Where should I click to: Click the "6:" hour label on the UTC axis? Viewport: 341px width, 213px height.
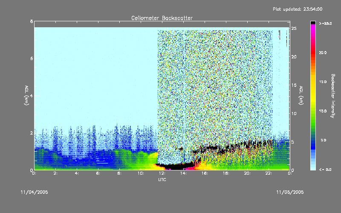tap(98, 173)
